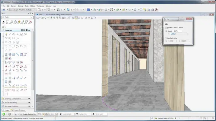Open the Window menu

48,6
